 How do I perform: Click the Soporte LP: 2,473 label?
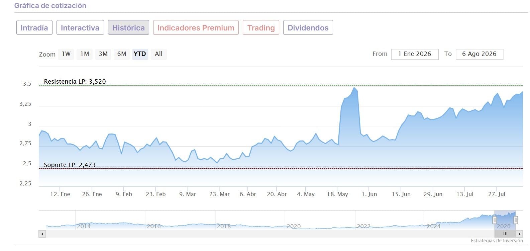point(70,165)
